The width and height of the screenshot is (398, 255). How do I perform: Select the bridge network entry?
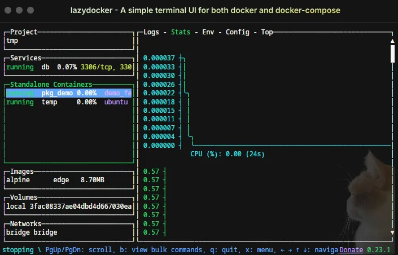32,232
